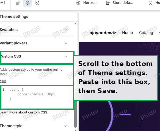Click the Store default market icon
160x131 pixels.
[107, 3]
